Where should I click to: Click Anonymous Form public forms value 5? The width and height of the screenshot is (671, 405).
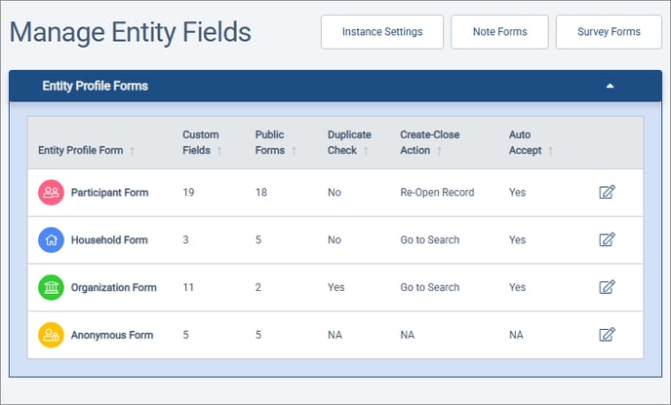click(258, 335)
